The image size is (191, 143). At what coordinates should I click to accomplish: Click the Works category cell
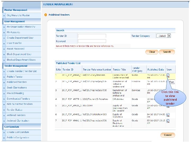[x=135, y=75]
